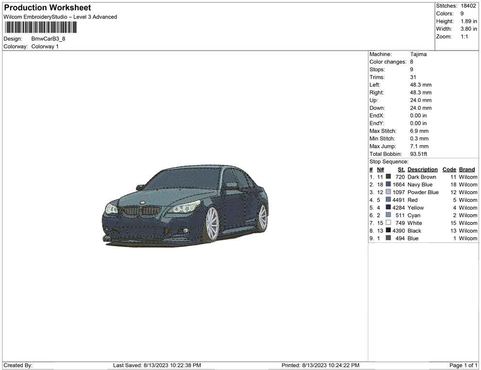Click the White color swatch box
The image size is (481, 370).
coord(388,223)
